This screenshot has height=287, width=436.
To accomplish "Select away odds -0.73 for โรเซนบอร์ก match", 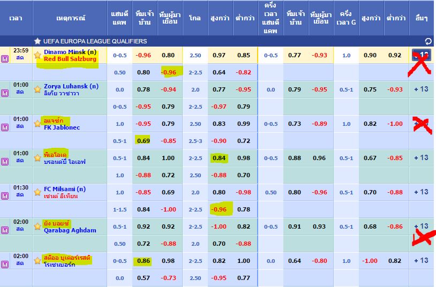I will click(x=169, y=278).
